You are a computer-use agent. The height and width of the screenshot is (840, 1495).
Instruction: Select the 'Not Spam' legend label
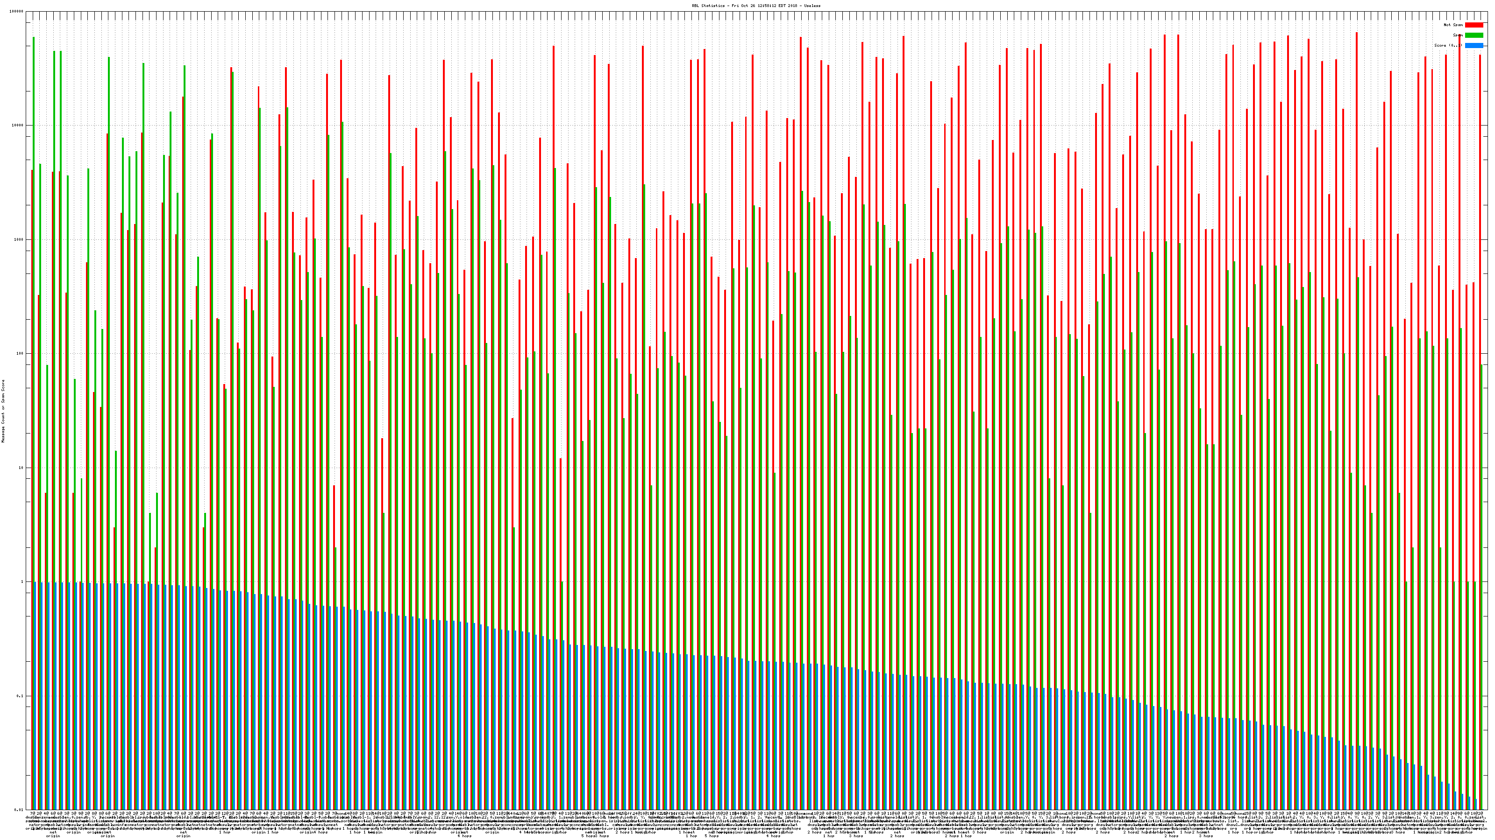coord(1453,25)
